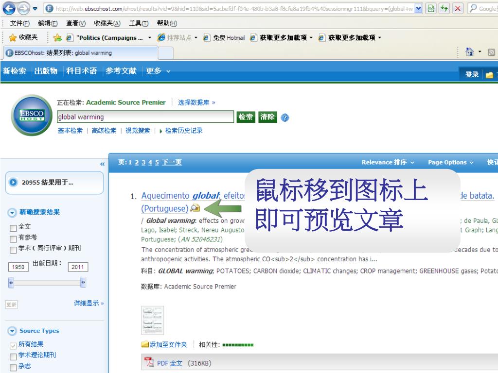Screen dimensions: 498x373
Task: Click the folder icon beside 登录
Action: pyautogui.click(x=489, y=75)
